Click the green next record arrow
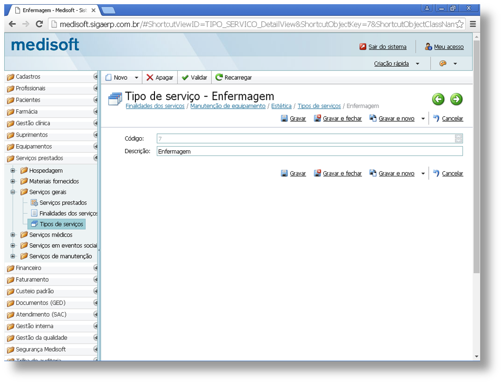This screenshot has height=384, width=503. click(456, 99)
